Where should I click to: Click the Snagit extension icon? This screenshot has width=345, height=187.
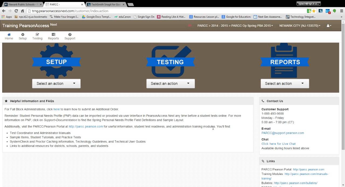[x=320, y=11]
